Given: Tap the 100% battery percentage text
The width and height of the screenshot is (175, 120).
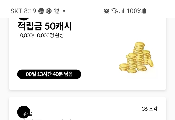Looking at the screenshot, I should pos(134,11).
